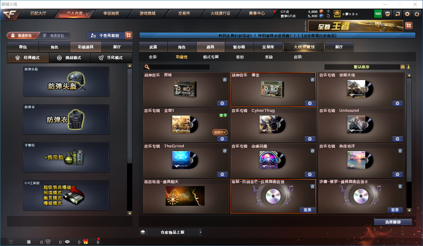Open the 火线珍藏馆 tab
Image resolution: width=423 pixels, height=246 pixels.
[x=304, y=47]
